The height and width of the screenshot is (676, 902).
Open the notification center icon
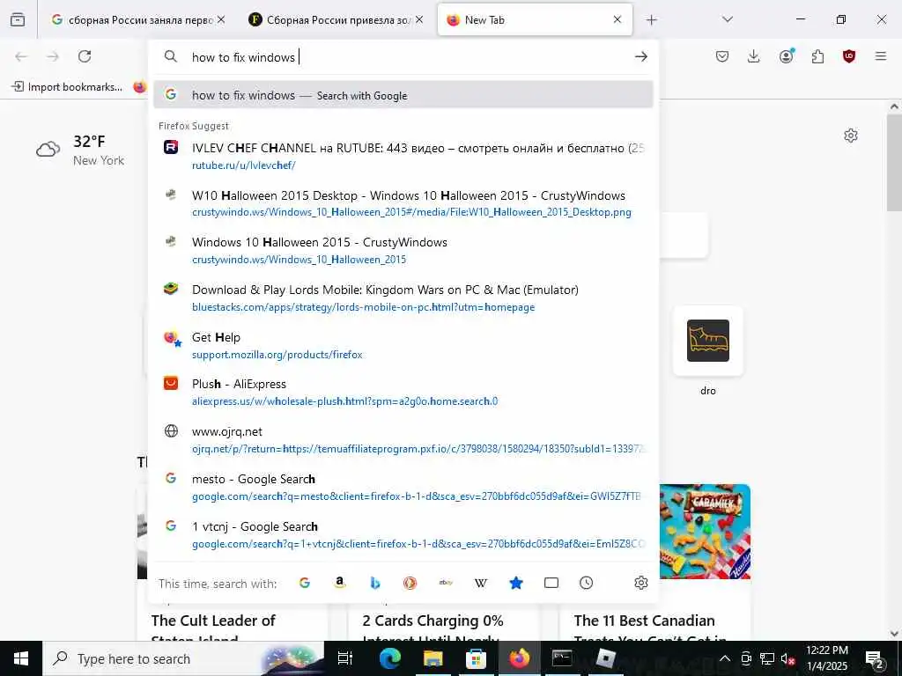click(875, 658)
